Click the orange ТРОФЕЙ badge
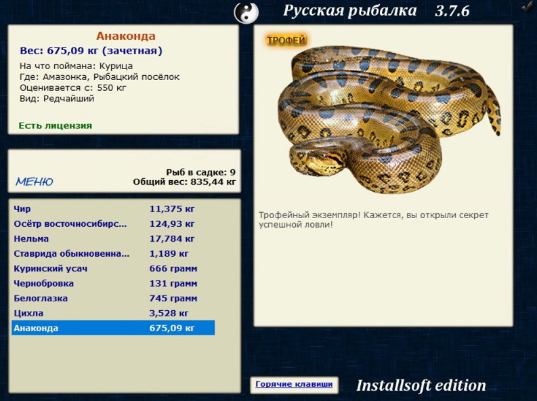The image size is (537, 401). [x=286, y=41]
